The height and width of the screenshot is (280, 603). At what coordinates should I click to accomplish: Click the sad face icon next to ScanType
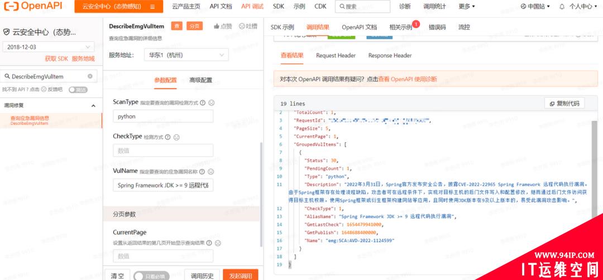tap(211, 103)
